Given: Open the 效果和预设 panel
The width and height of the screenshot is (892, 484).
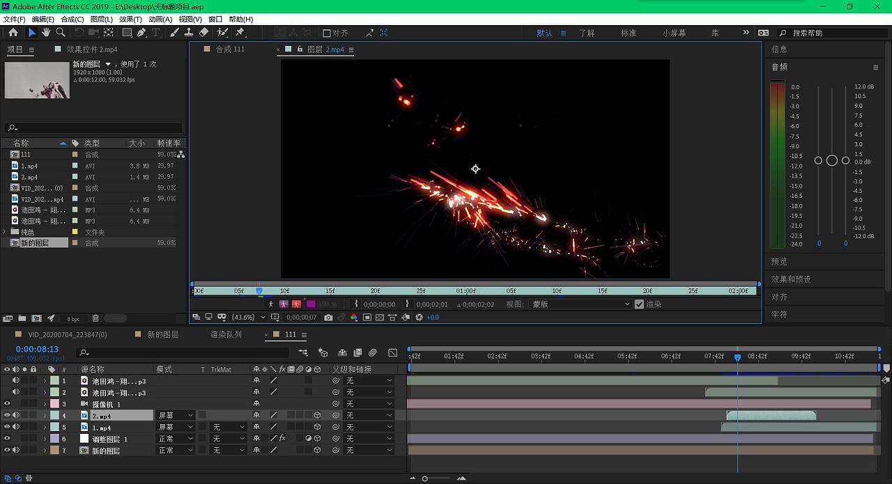Looking at the screenshot, I should (x=791, y=279).
